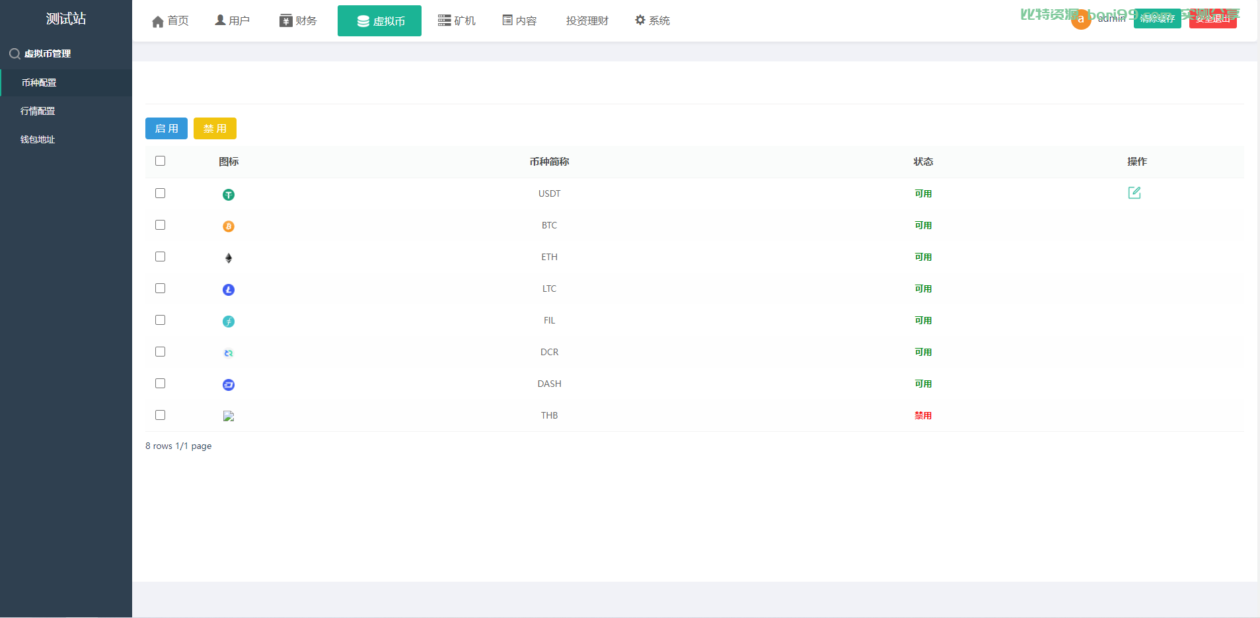This screenshot has height=618, width=1260.
Task: Toggle the select-all checkbox in header
Action: (x=160, y=160)
